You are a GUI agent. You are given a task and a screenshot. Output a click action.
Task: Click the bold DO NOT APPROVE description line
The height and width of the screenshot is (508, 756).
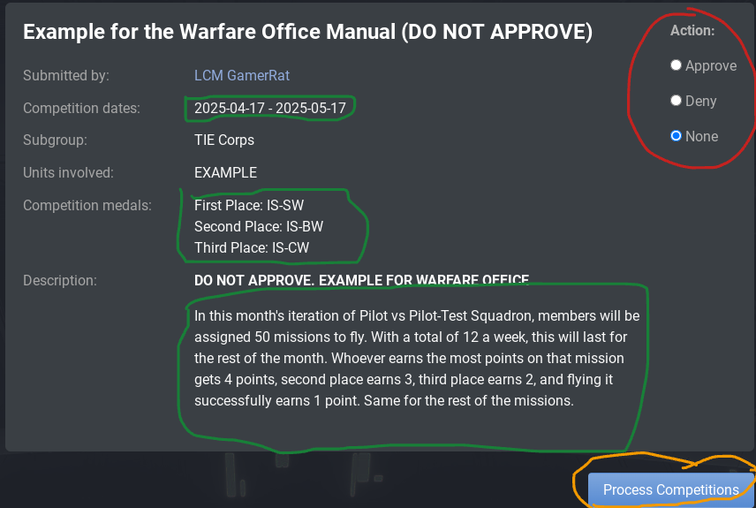(x=361, y=280)
